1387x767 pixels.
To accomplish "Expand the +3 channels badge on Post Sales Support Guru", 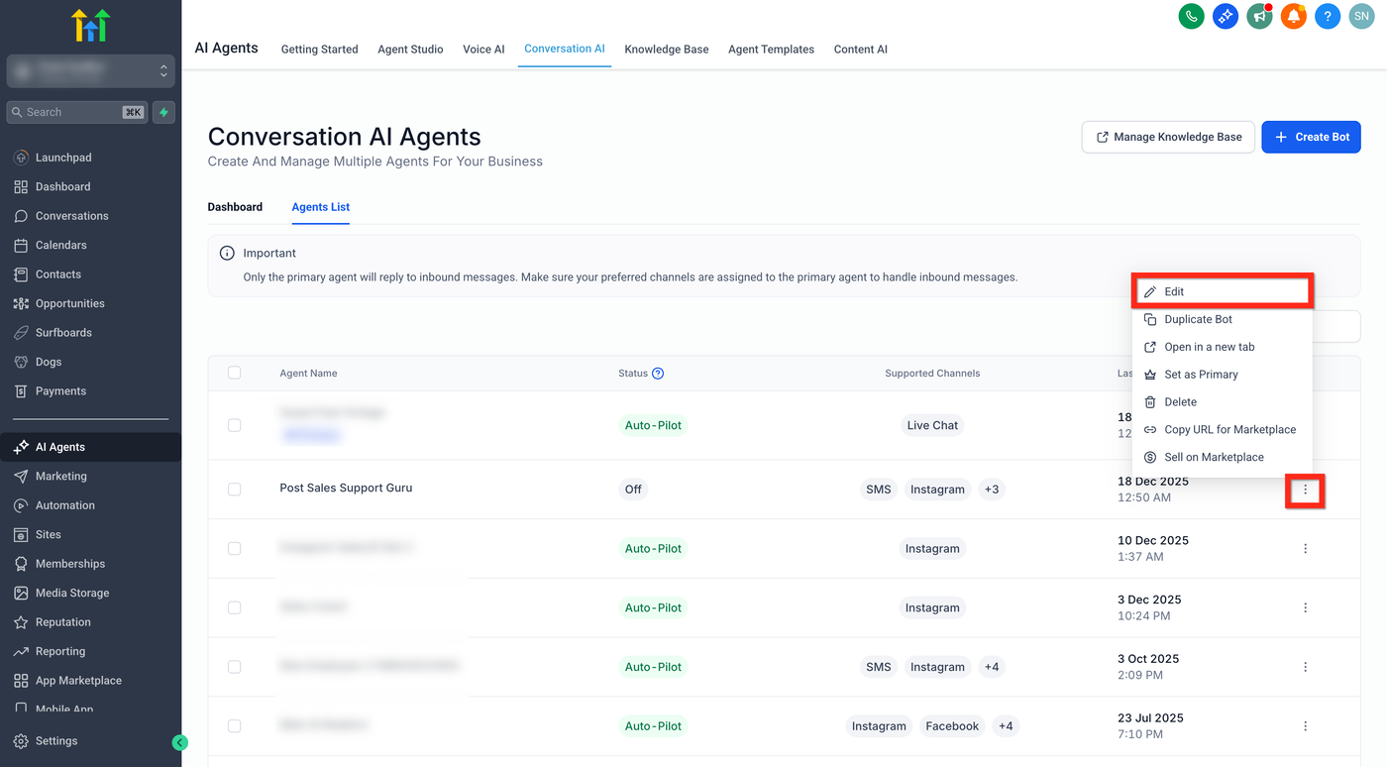I will coord(992,489).
